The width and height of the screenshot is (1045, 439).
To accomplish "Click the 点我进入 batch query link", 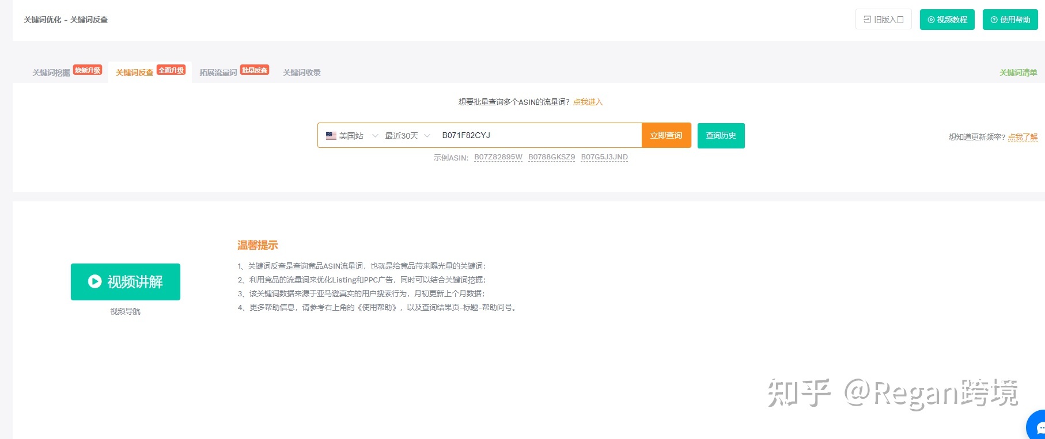I will pyautogui.click(x=588, y=102).
